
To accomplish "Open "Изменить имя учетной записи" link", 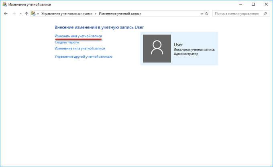I will tap(78, 36).
